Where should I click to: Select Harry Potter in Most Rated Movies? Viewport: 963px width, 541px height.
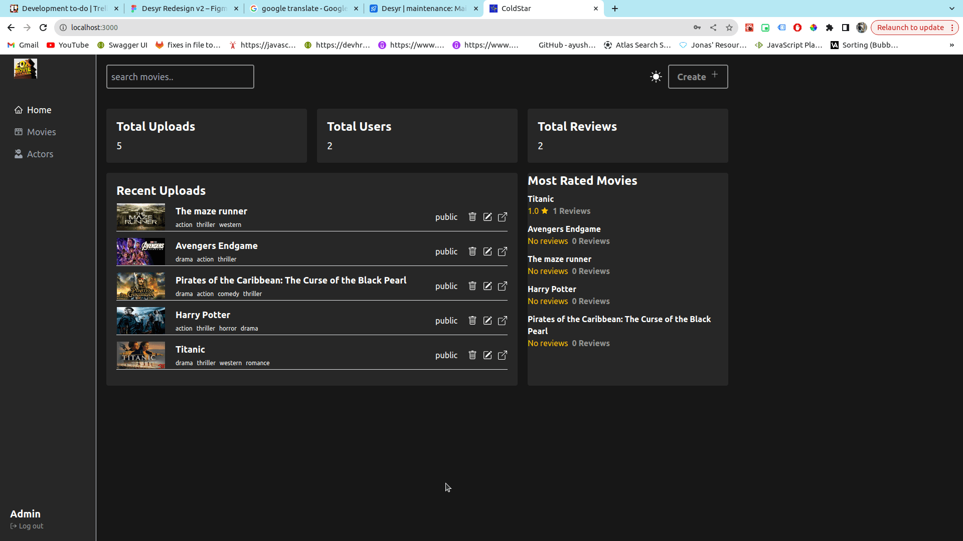552,289
